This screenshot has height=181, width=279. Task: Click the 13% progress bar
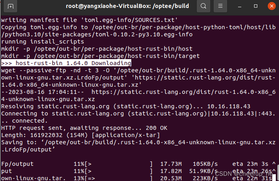click(x=118, y=178)
